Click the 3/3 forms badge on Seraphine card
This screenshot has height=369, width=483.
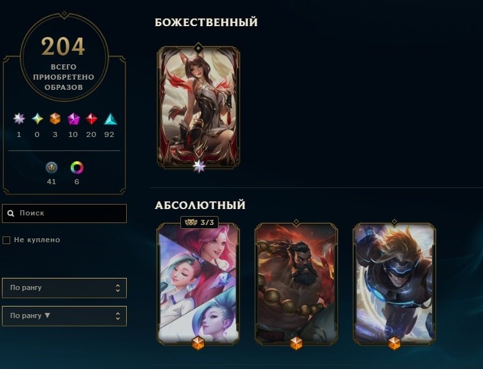(x=199, y=222)
